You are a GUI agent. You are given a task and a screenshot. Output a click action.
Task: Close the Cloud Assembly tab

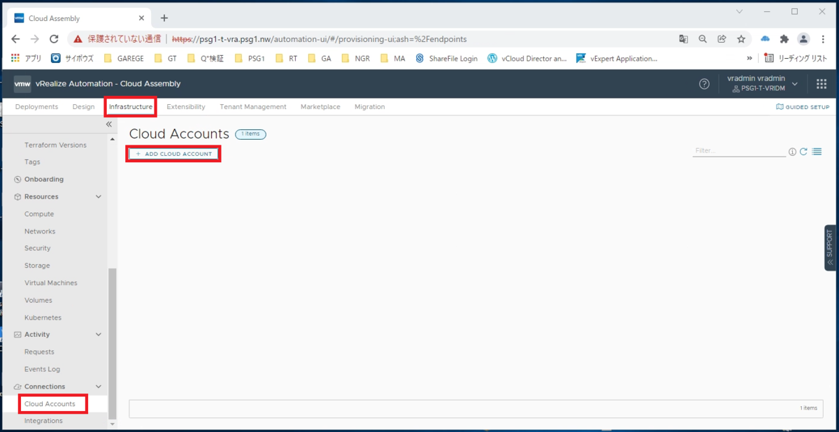(143, 18)
